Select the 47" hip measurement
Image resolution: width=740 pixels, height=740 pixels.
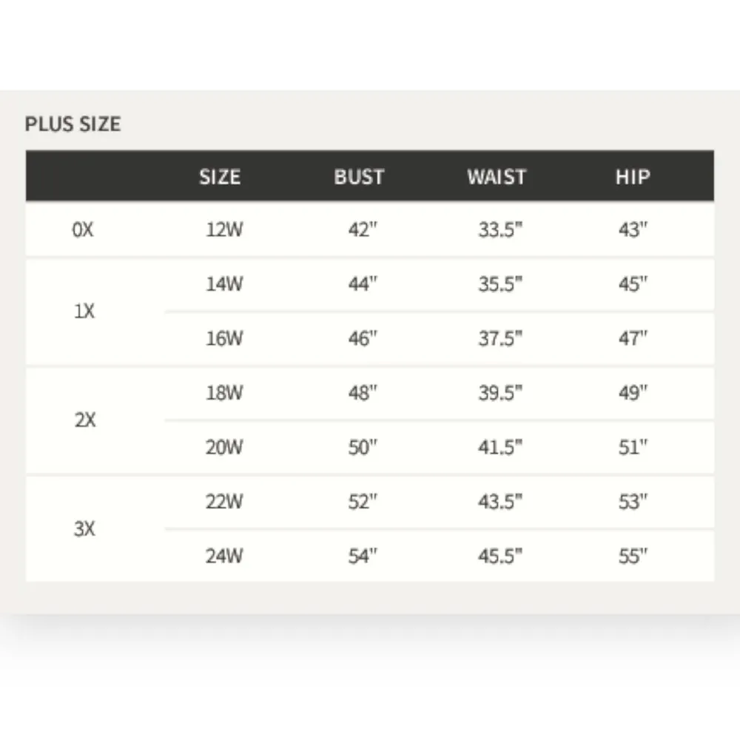633,338
